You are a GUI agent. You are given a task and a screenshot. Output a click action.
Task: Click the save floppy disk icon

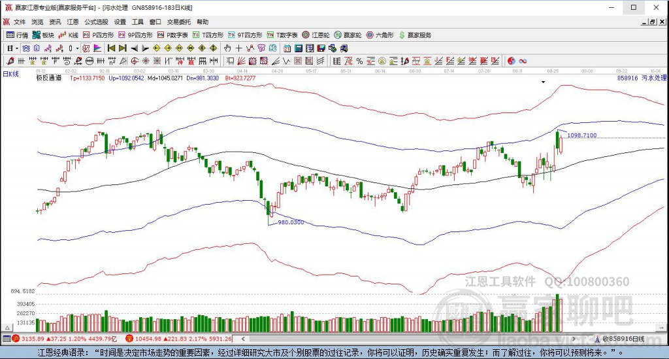[321, 48]
